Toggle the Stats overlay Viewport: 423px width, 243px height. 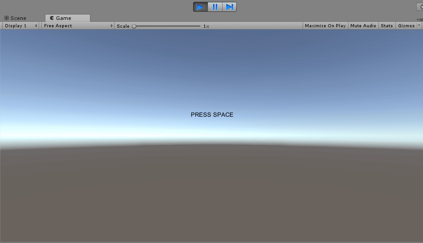pyautogui.click(x=387, y=25)
